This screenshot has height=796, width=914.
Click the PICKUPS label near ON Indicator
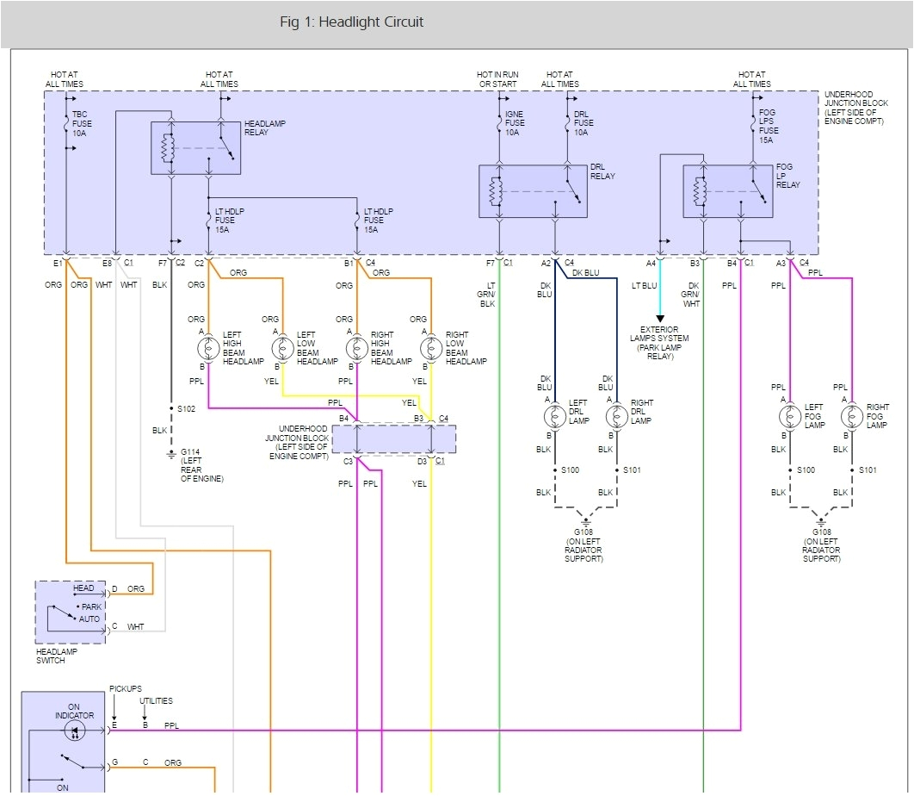click(126, 688)
